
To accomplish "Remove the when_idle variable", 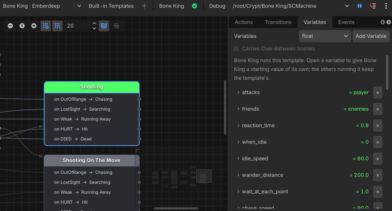I will point(378,142).
